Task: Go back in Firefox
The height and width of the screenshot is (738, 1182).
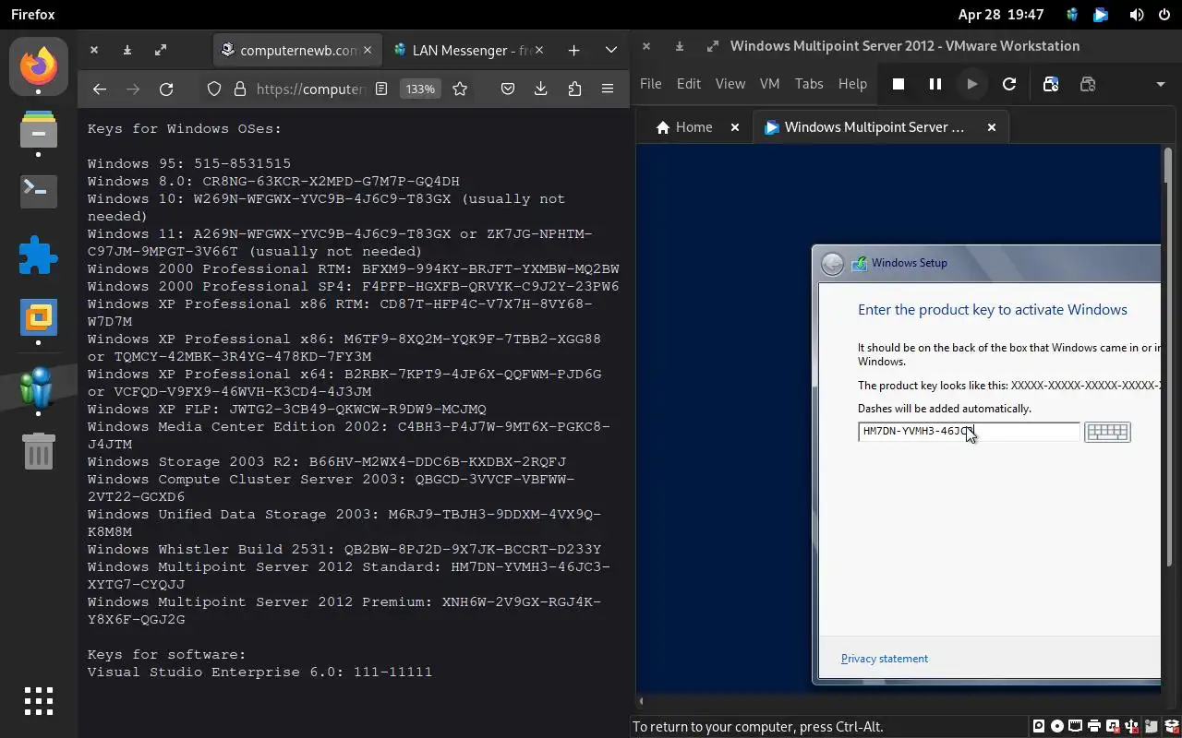Action: point(100,89)
